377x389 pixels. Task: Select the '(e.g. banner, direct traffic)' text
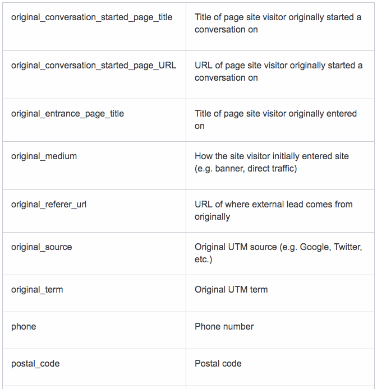(246, 169)
